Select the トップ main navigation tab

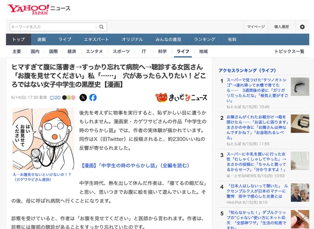pos(18,39)
